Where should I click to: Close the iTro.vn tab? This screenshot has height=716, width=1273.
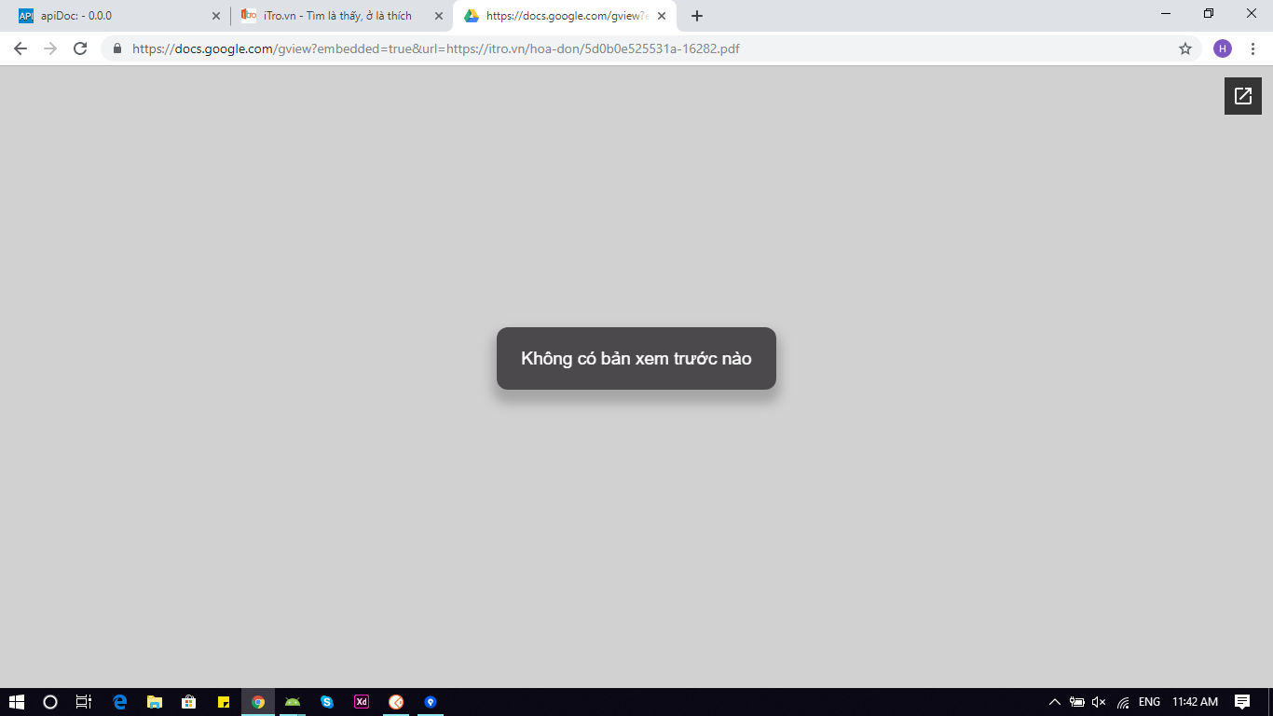tap(439, 16)
